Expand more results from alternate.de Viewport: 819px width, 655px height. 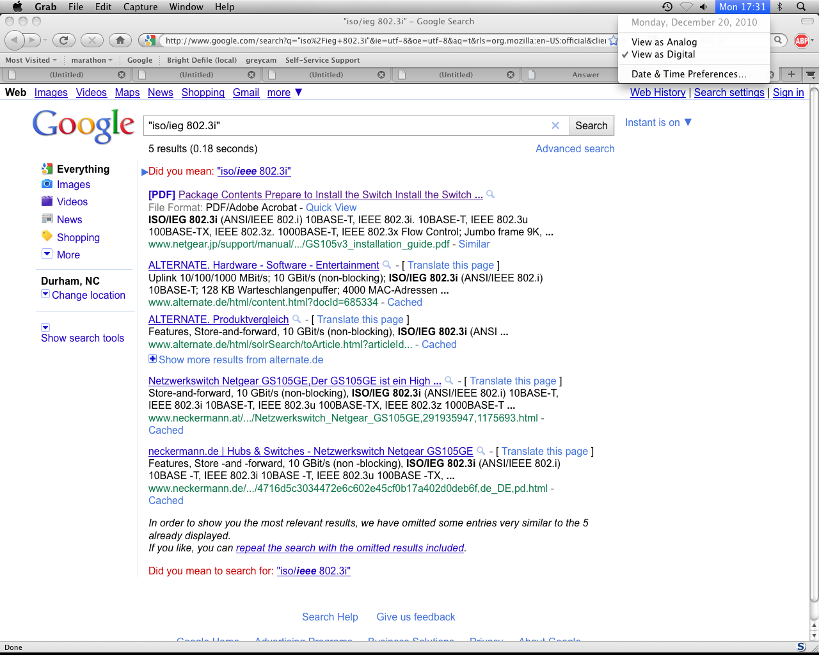pos(236,359)
